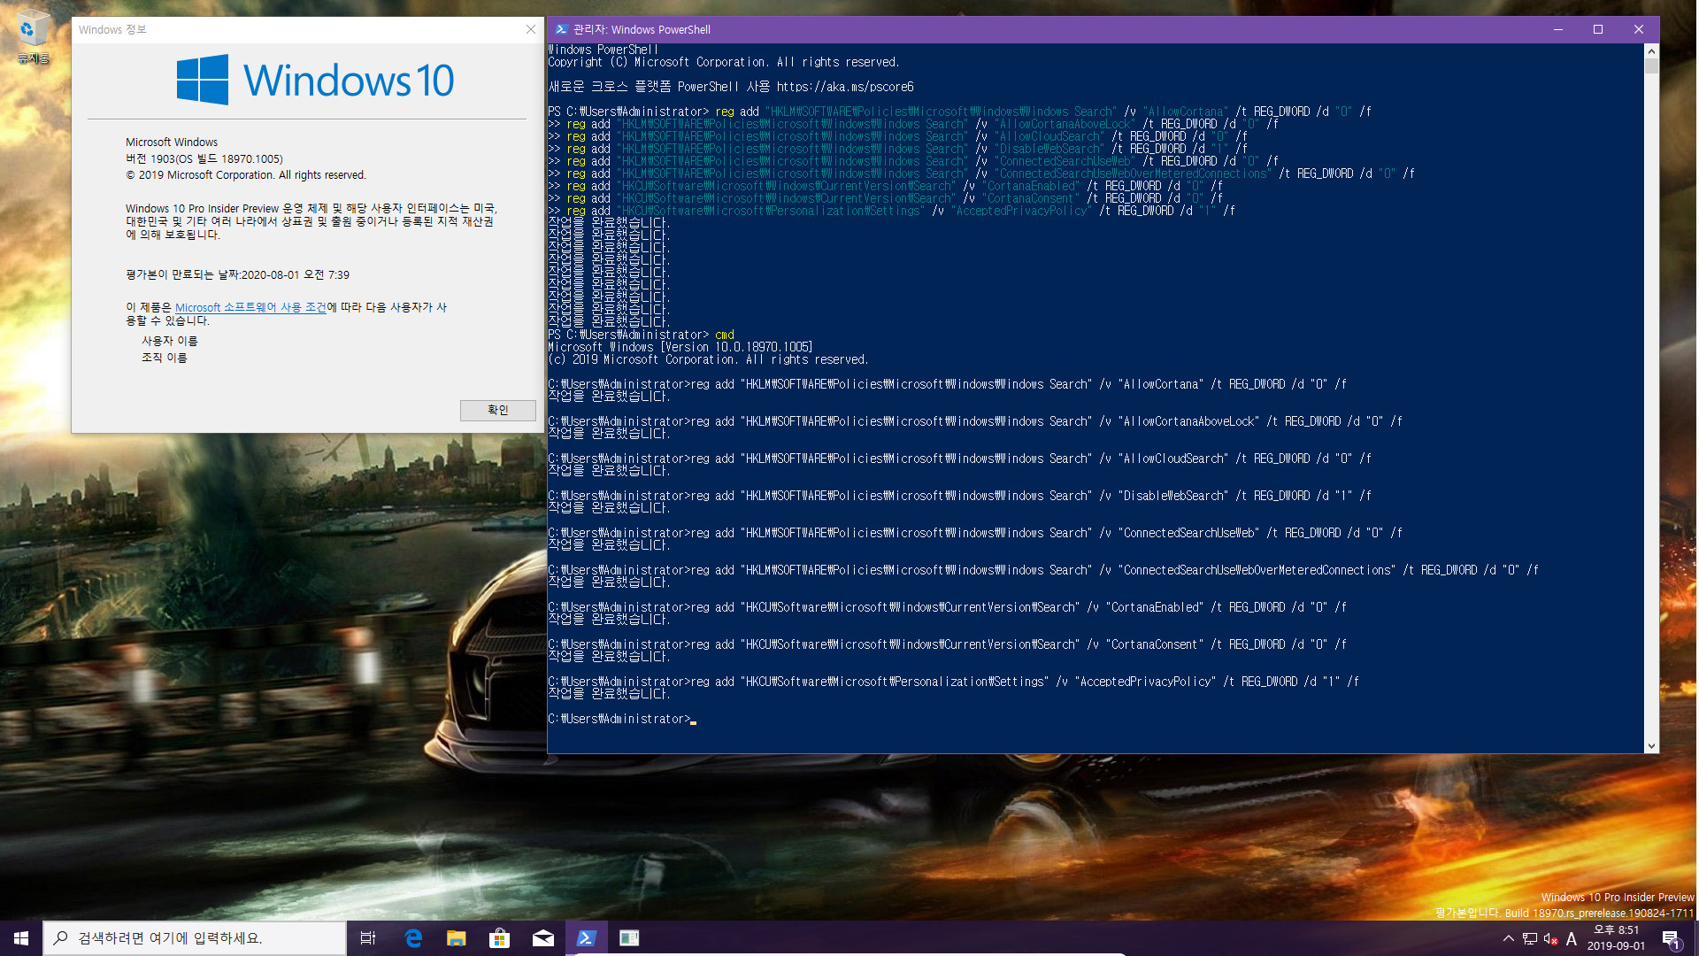The height and width of the screenshot is (956, 1699).
Task: Click the cmd AllowCloudSearch reg add line
Action: (x=959, y=459)
